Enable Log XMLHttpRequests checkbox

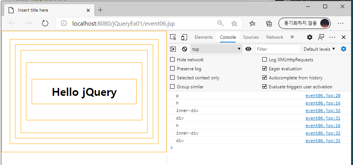(265, 59)
